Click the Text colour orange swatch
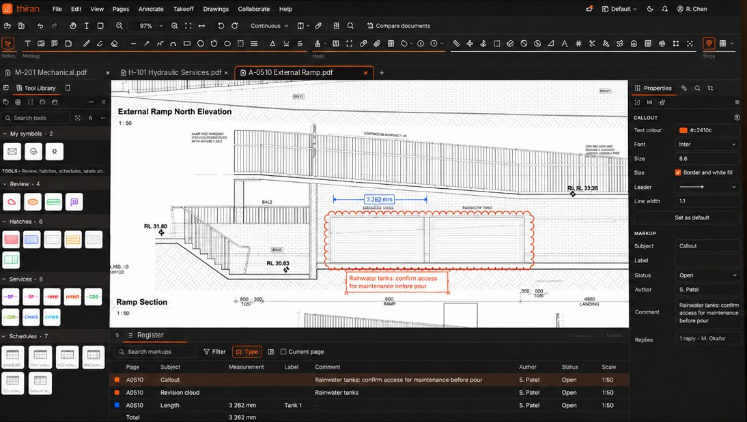 coord(683,130)
